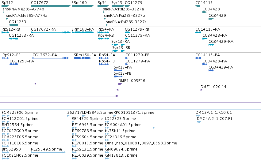Select the RE44329.5prime EST label
The image size is (261, 160).
tap(87, 119)
